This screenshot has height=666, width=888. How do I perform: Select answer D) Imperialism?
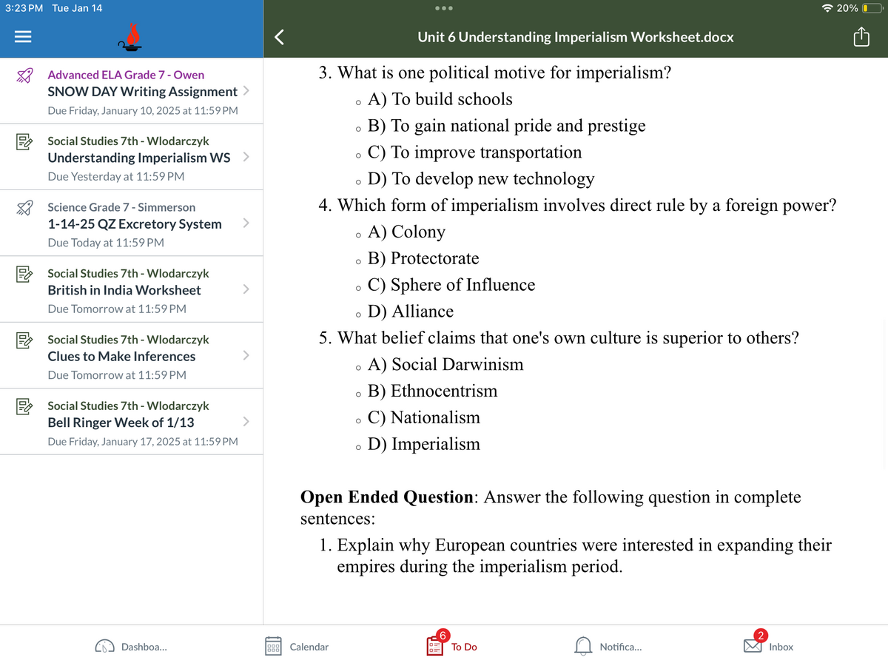(424, 444)
